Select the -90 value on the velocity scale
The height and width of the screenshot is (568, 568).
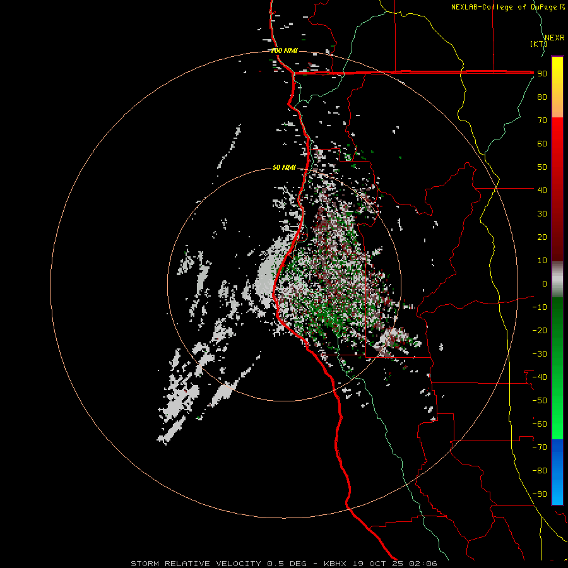[x=540, y=494]
